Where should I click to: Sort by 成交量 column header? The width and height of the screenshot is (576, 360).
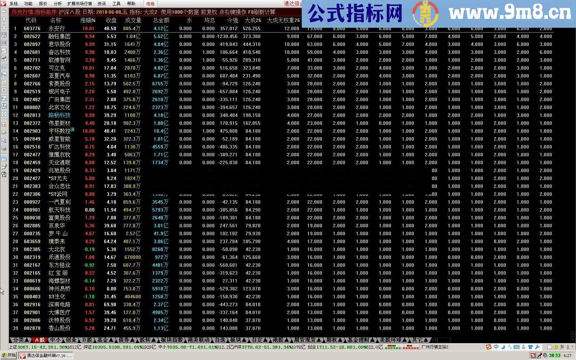133,20
